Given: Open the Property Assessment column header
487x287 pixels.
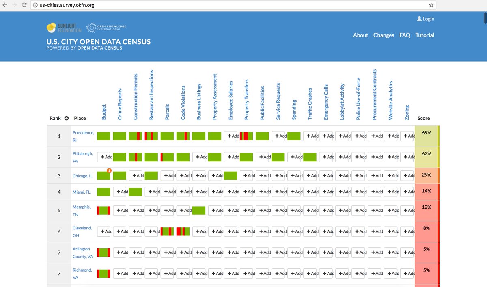Looking at the screenshot, I should coord(215,97).
